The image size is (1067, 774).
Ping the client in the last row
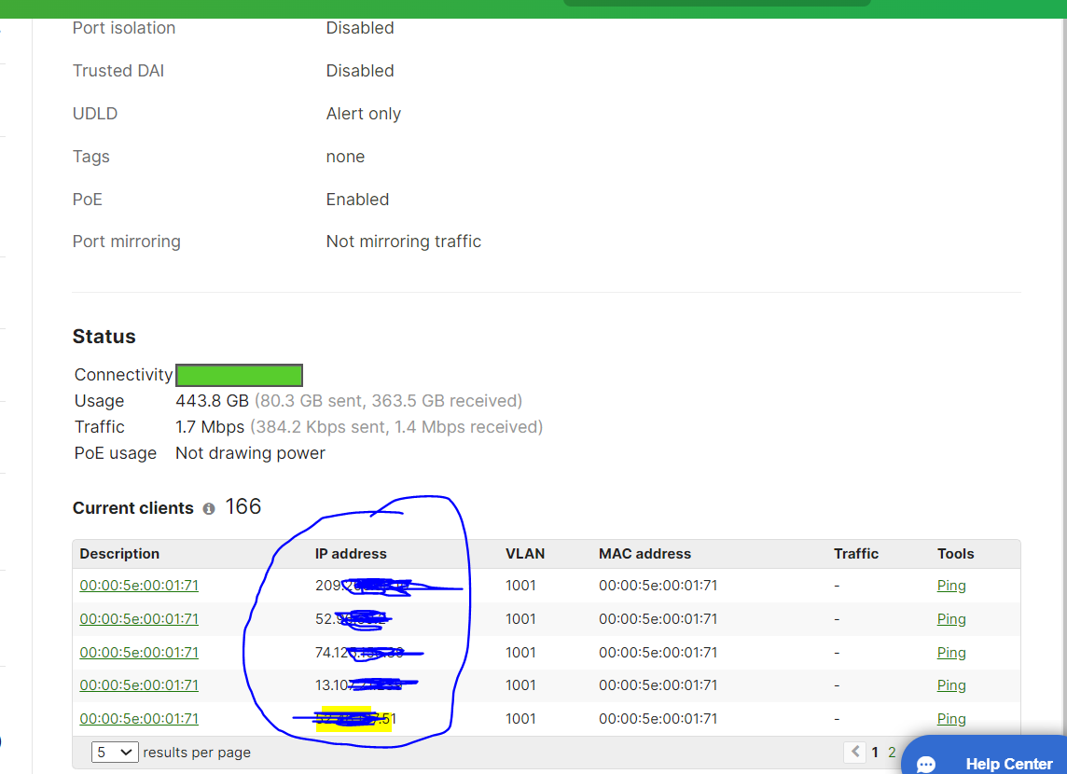click(x=951, y=718)
